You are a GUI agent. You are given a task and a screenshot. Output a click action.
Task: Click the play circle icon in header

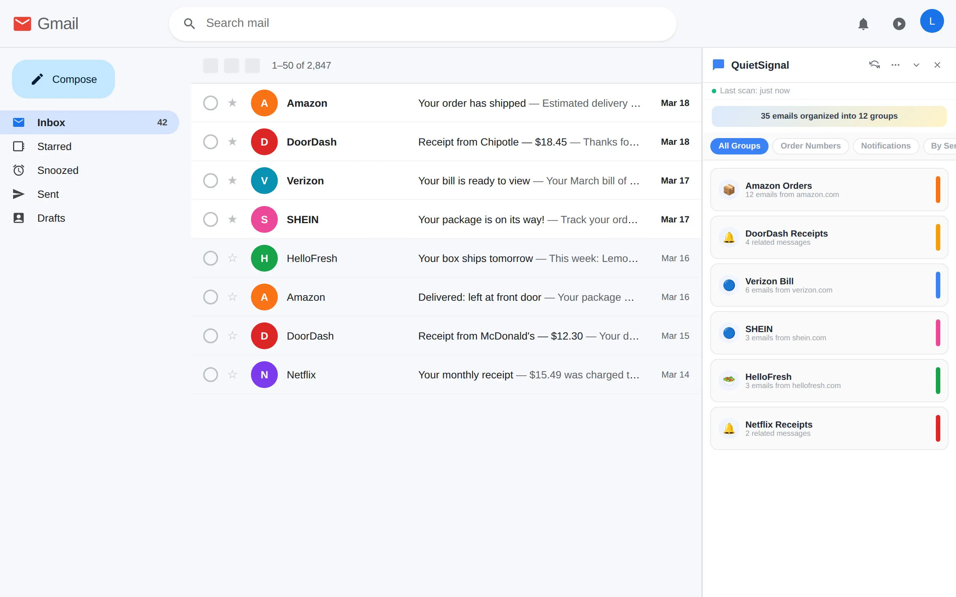click(899, 24)
